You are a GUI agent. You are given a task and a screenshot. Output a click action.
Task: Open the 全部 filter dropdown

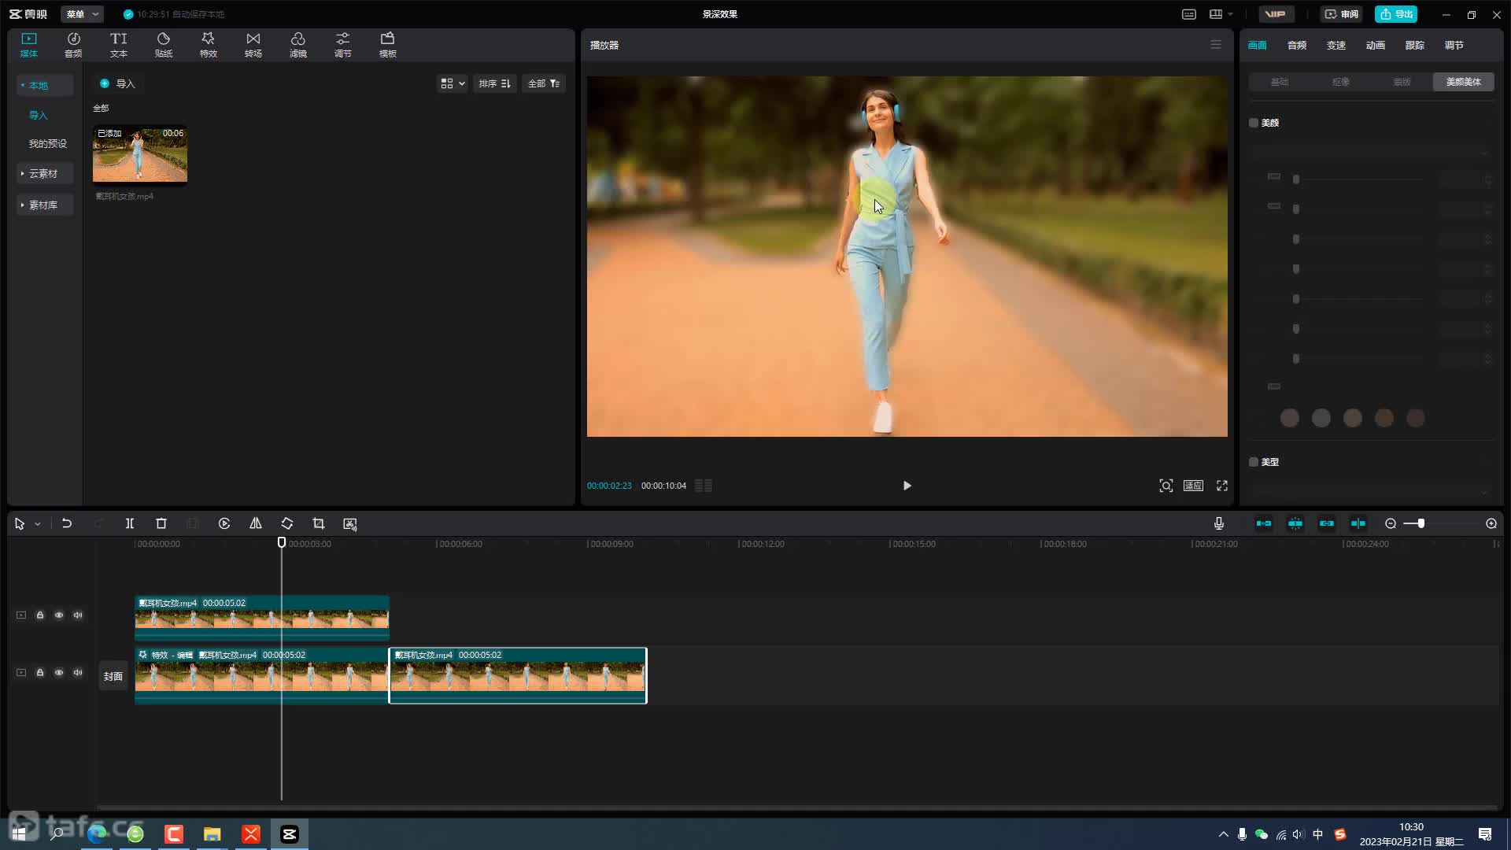click(x=544, y=83)
